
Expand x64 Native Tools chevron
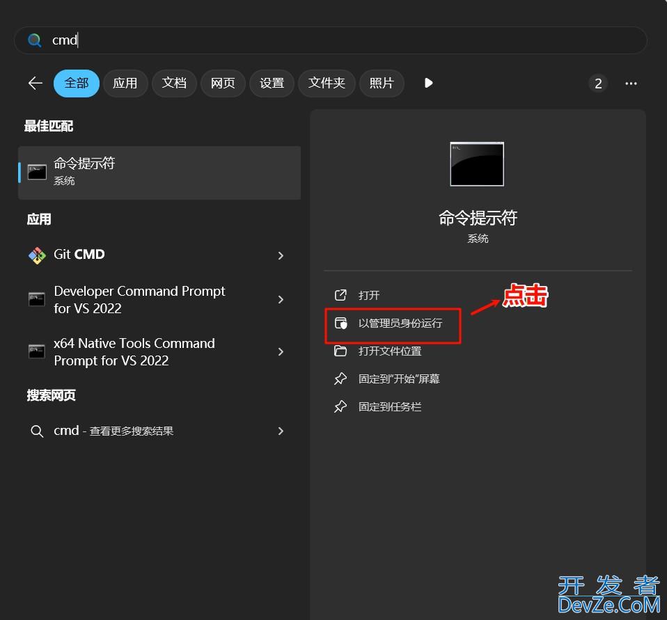coord(281,351)
